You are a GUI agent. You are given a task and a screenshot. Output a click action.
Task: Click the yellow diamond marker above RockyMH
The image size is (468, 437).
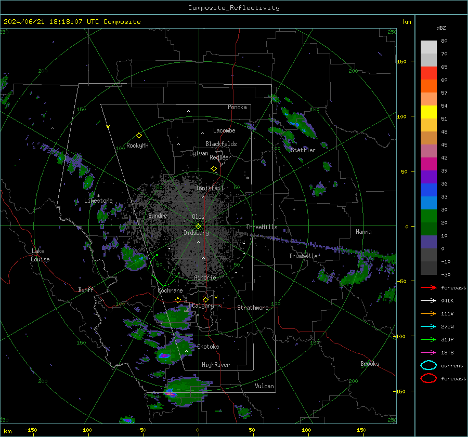point(139,136)
